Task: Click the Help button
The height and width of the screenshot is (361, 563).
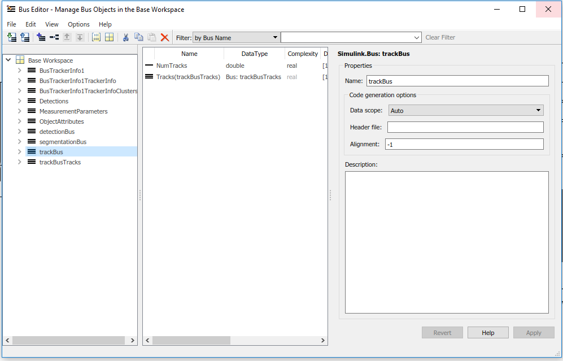Action: 488,333
